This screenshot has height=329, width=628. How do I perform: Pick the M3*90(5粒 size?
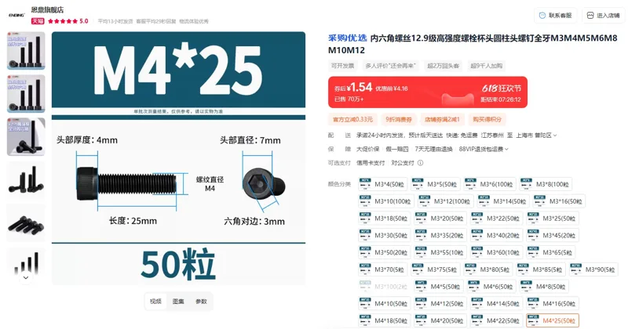pos(593,269)
